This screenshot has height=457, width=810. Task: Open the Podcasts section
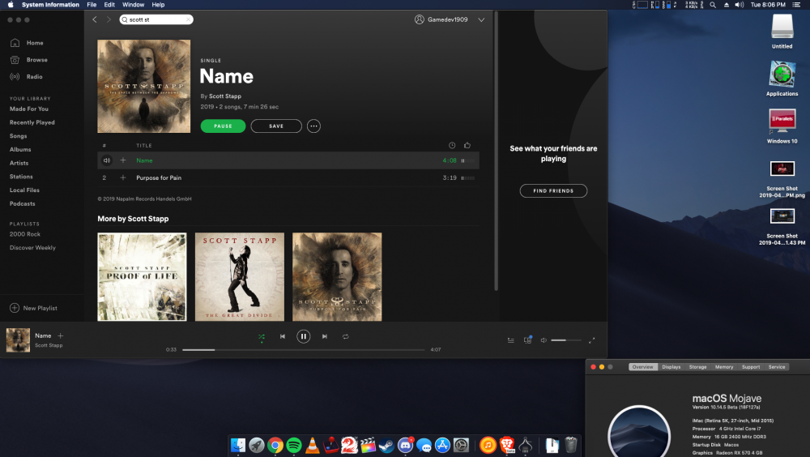point(22,203)
